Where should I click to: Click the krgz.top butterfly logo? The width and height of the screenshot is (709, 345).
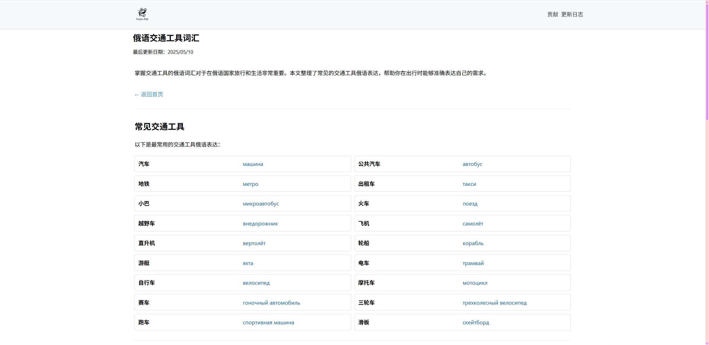[x=142, y=14]
